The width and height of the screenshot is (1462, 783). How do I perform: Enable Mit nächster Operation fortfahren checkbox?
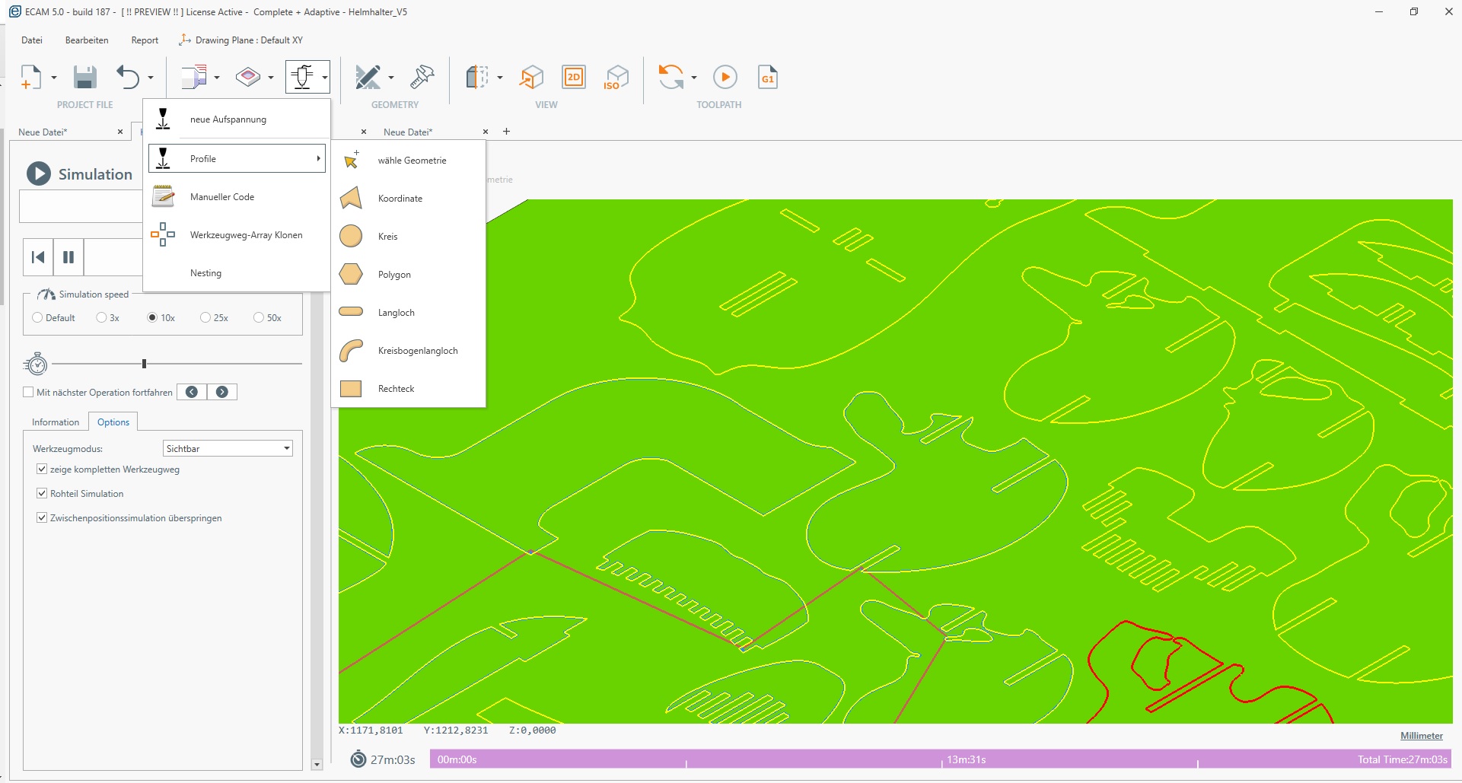29,393
